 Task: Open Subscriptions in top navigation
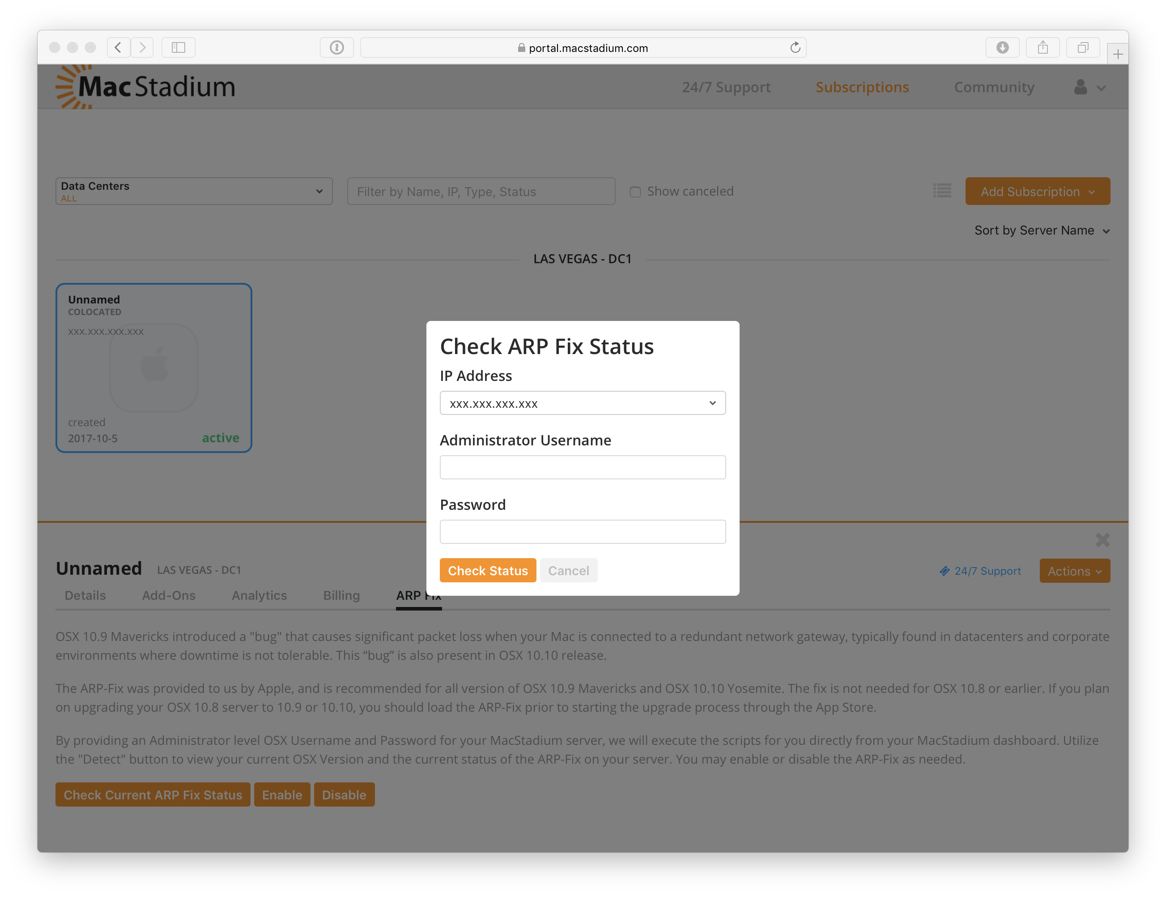click(862, 87)
